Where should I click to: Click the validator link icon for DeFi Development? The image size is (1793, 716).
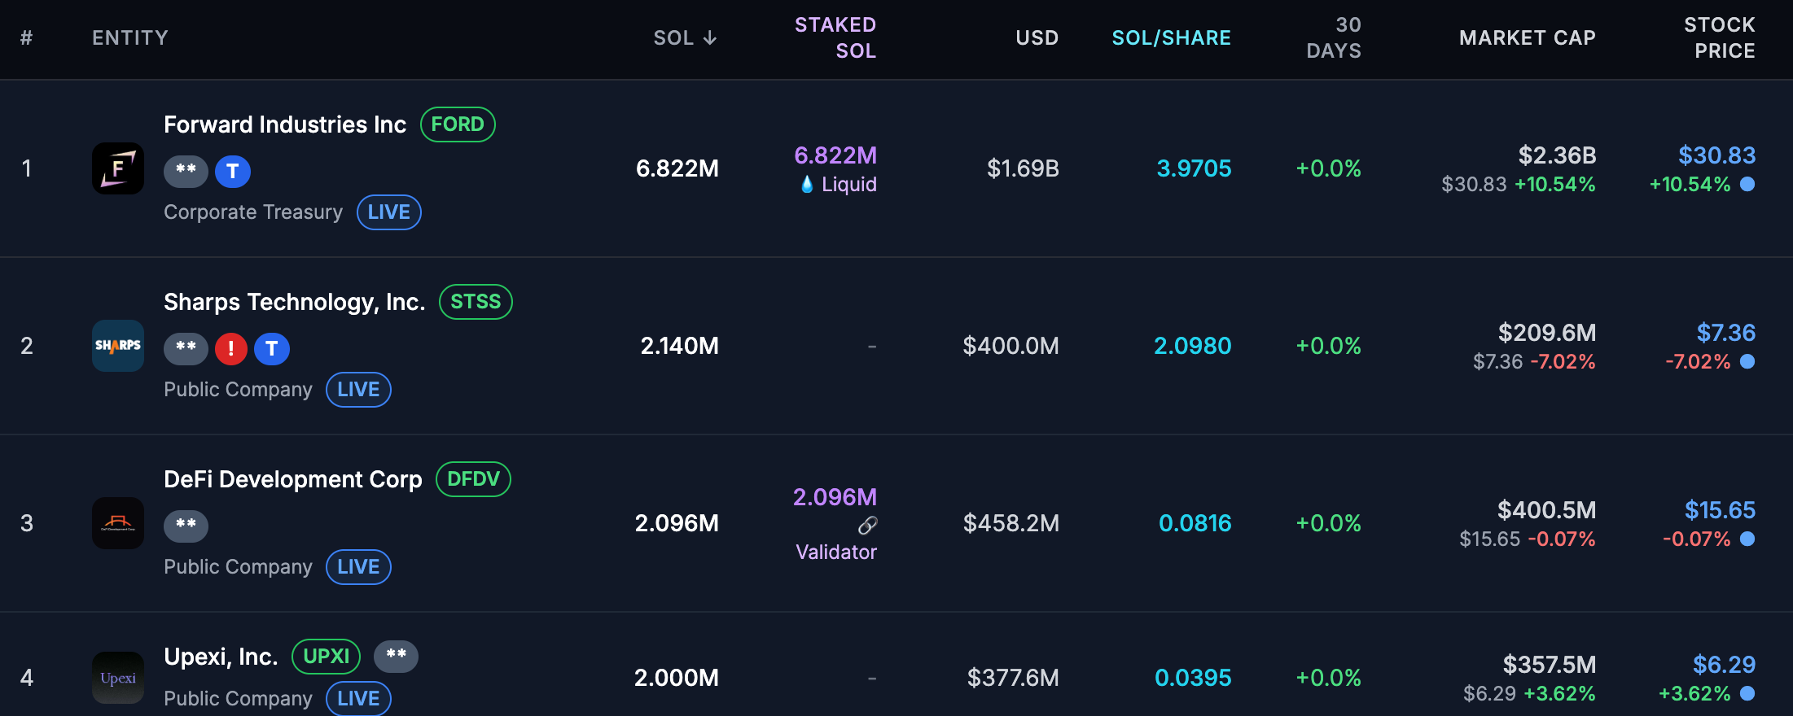click(x=868, y=526)
